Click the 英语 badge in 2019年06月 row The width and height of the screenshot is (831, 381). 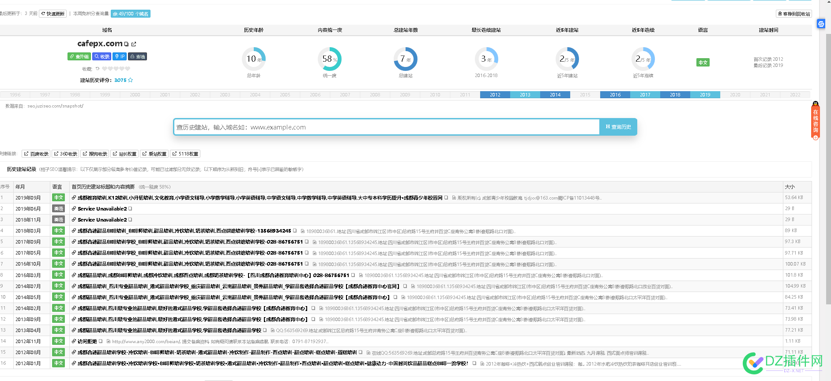(58, 209)
